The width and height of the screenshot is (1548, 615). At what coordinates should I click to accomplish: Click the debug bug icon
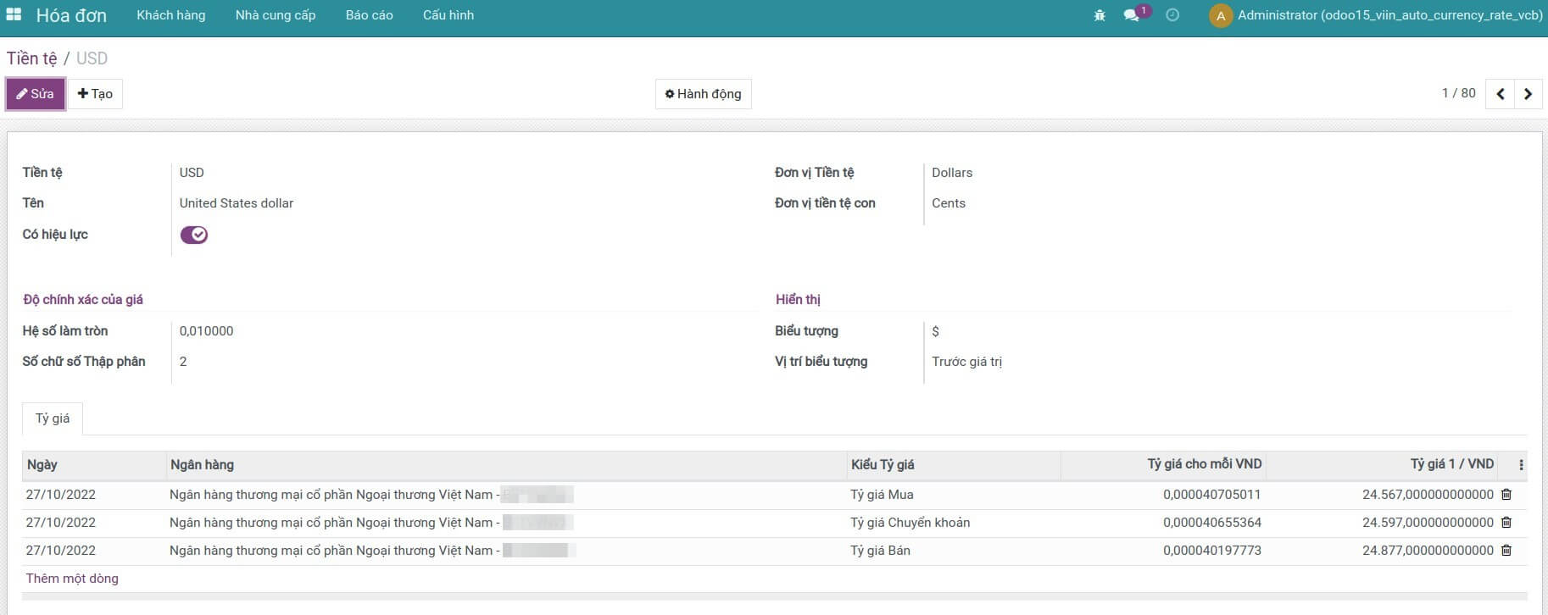1100,15
